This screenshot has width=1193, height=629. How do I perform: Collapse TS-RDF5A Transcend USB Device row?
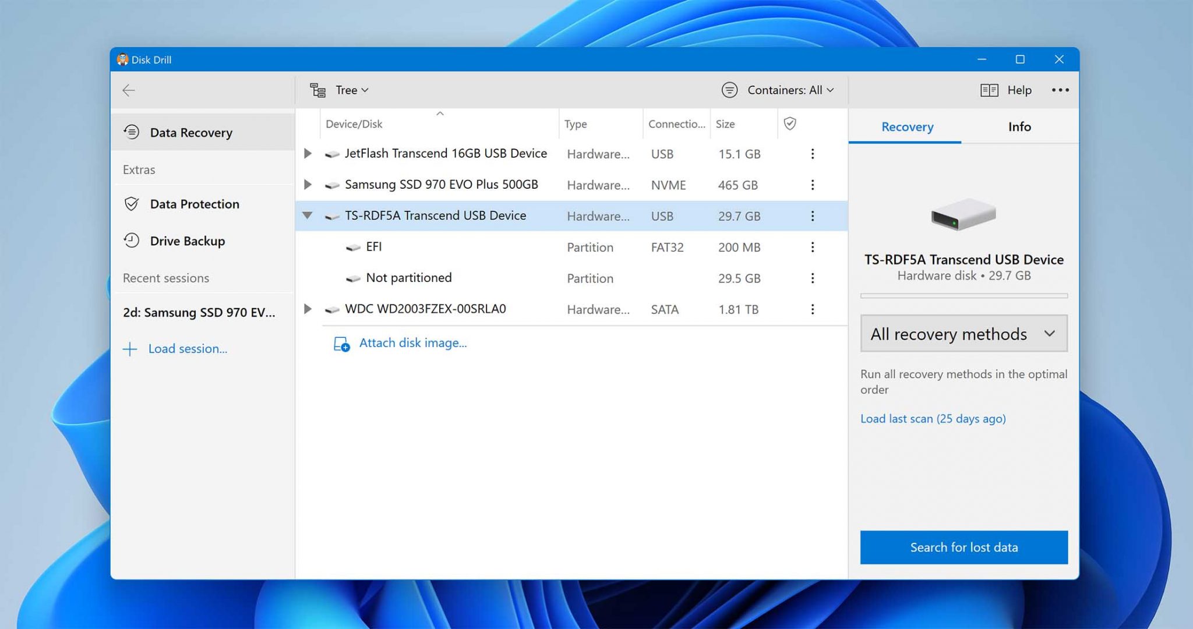[308, 215]
